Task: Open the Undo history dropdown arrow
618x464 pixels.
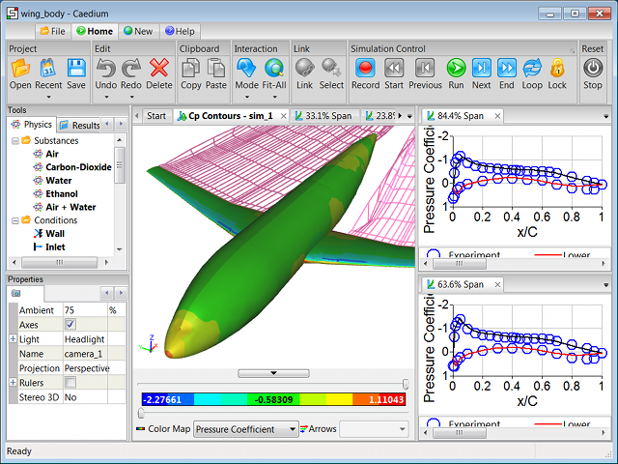Action: (106, 97)
